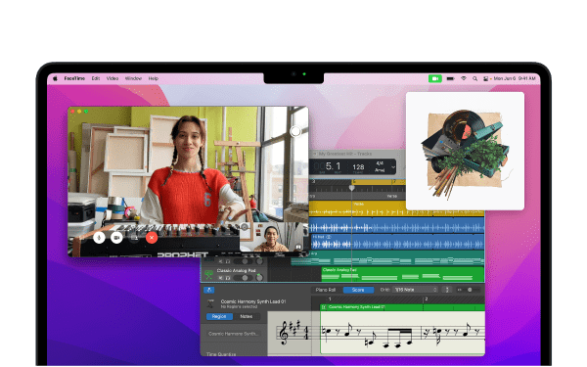End the FaceTime call with red button
This screenshot has width=587, height=367.
click(x=152, y=238)
